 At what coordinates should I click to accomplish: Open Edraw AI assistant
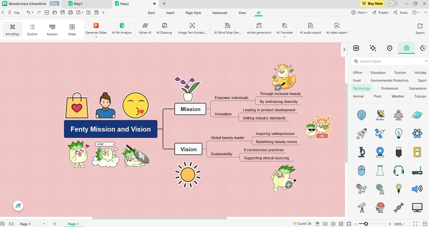pos(145,29)
